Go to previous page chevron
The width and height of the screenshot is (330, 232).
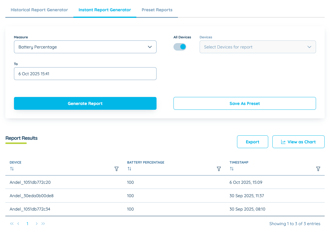coord(18,224)
